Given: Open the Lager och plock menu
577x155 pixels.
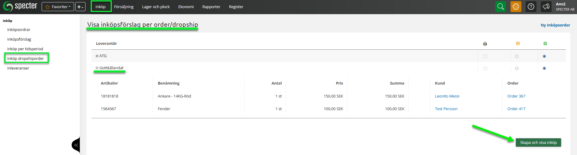Looking at the screenshot, I should coord(156,7).
